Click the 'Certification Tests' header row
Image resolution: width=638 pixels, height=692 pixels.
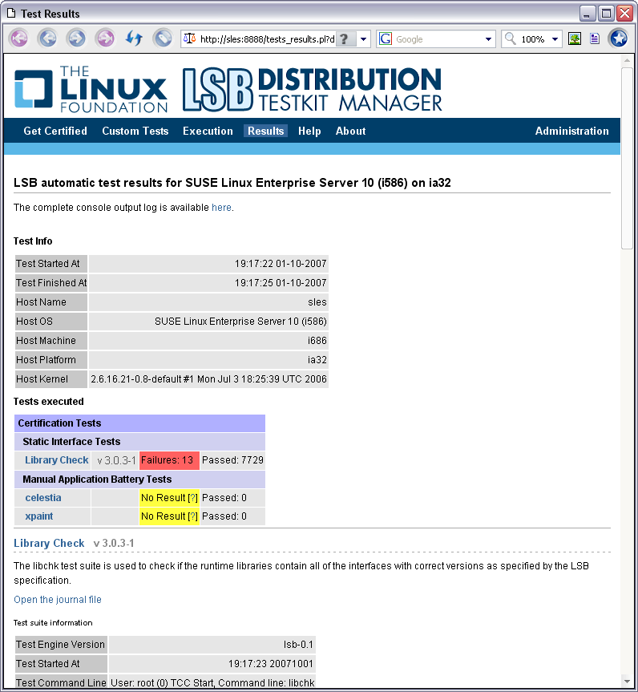coord(139,423)
